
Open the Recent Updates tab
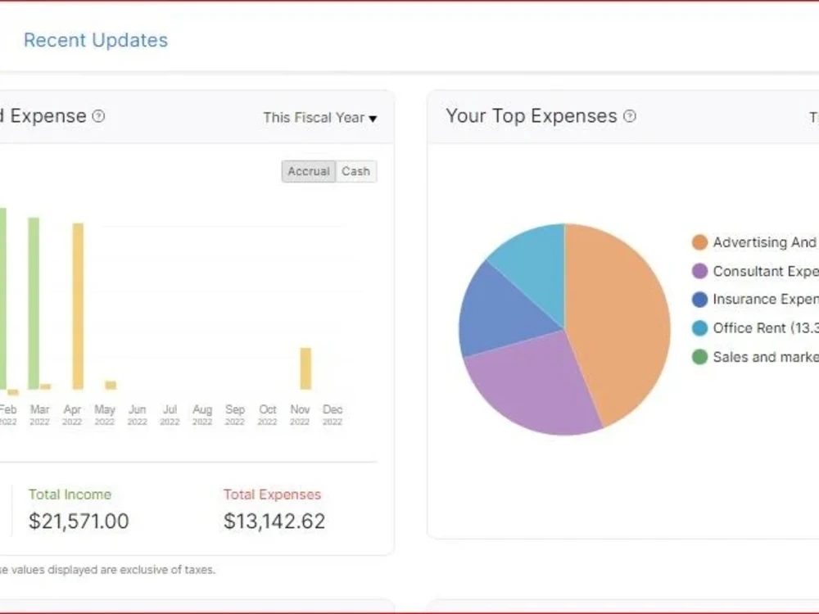click(x=96, y=40)
